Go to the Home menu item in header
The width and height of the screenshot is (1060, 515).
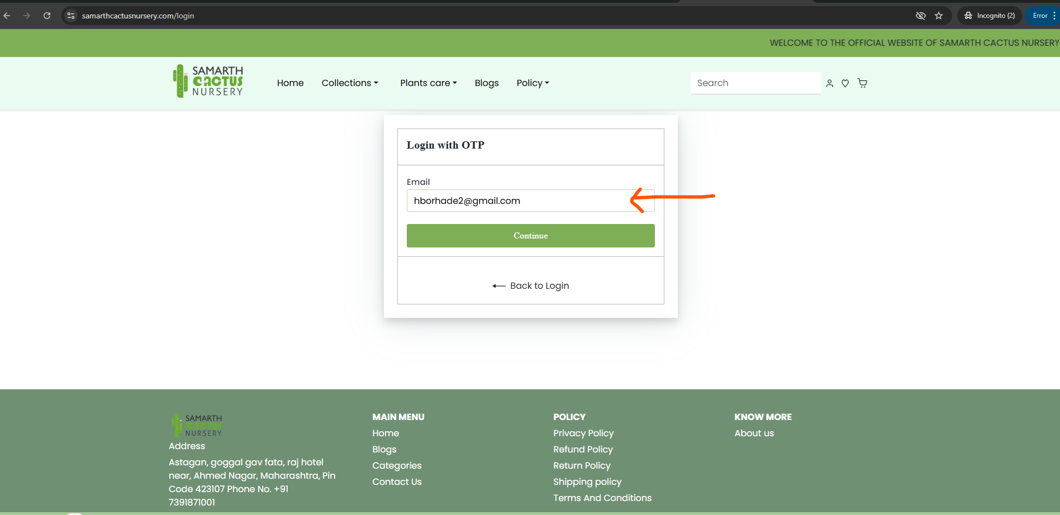point(291,83)
